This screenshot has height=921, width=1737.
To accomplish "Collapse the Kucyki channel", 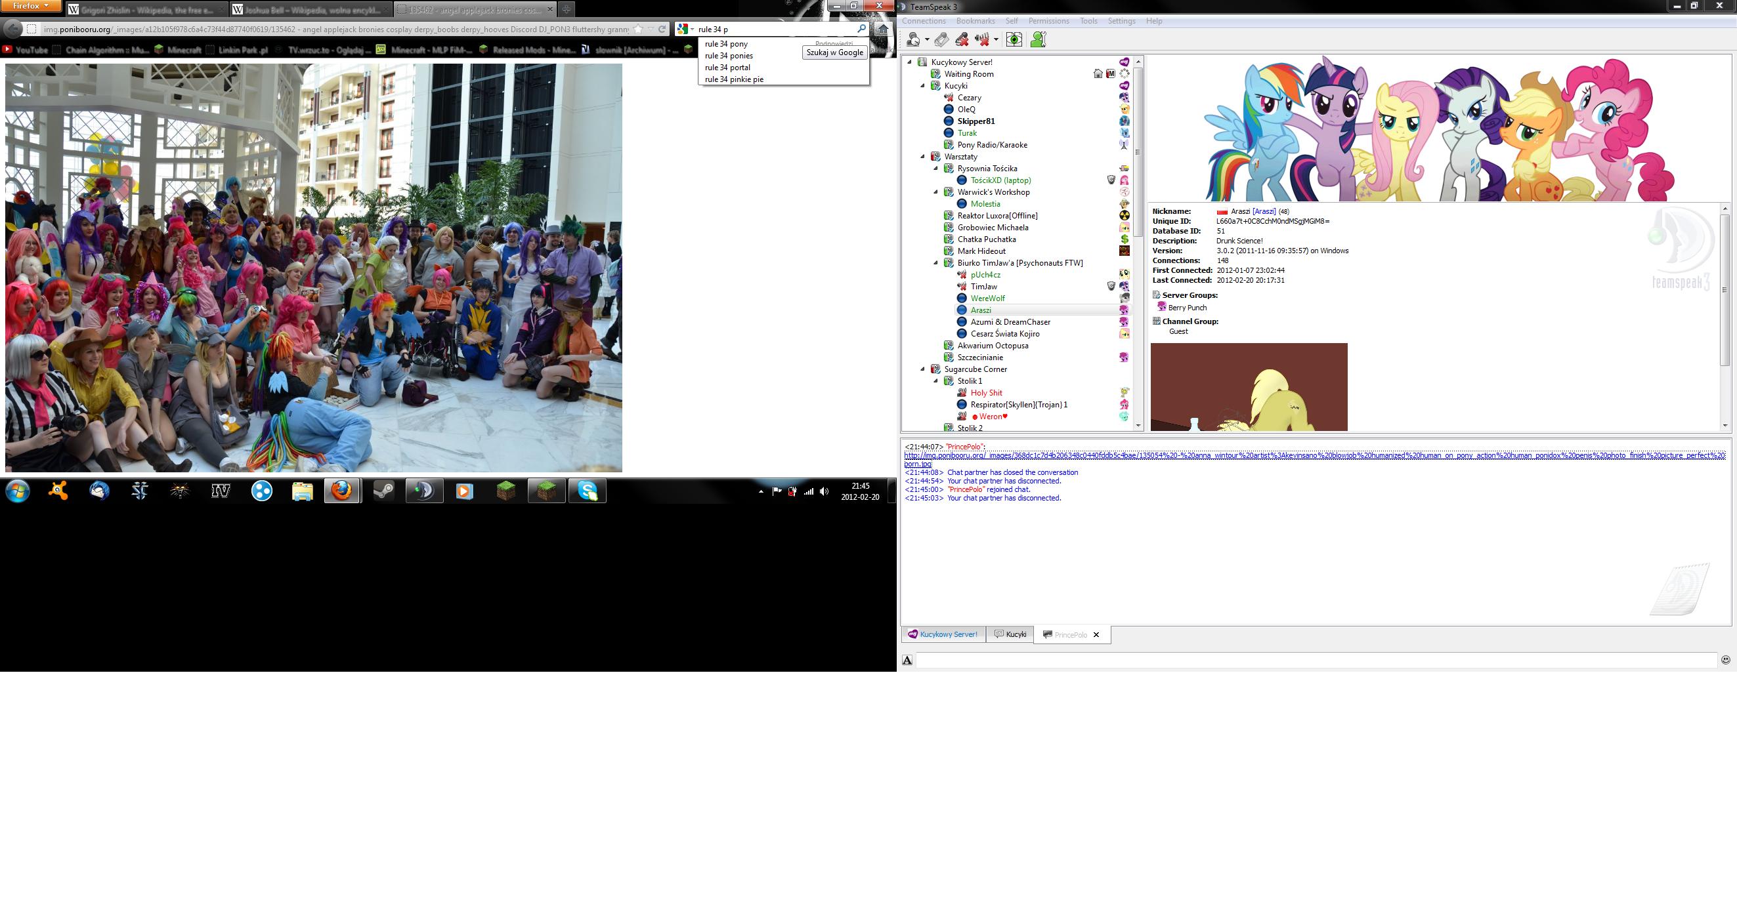I will [923, 85].
